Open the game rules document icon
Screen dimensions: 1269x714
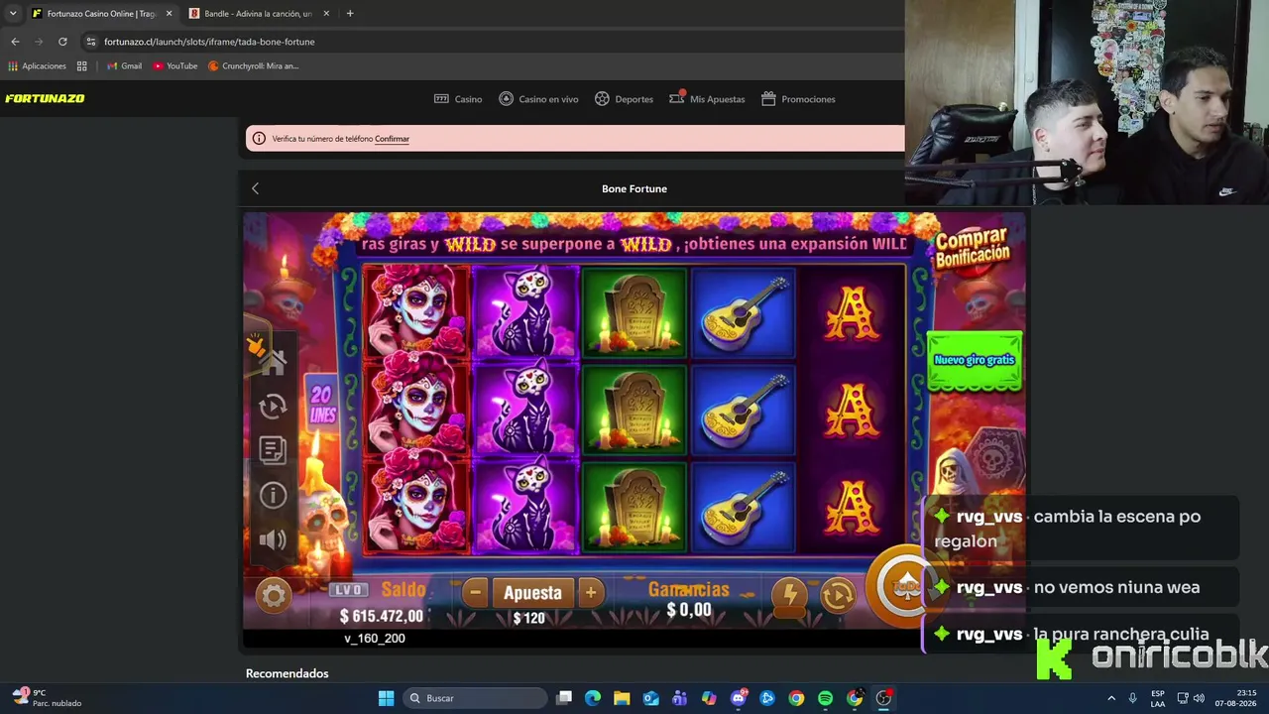273,449
